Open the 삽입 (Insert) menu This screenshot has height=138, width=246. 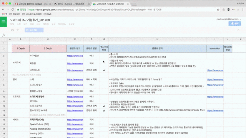pyautogui.click(x=32, y=24)
